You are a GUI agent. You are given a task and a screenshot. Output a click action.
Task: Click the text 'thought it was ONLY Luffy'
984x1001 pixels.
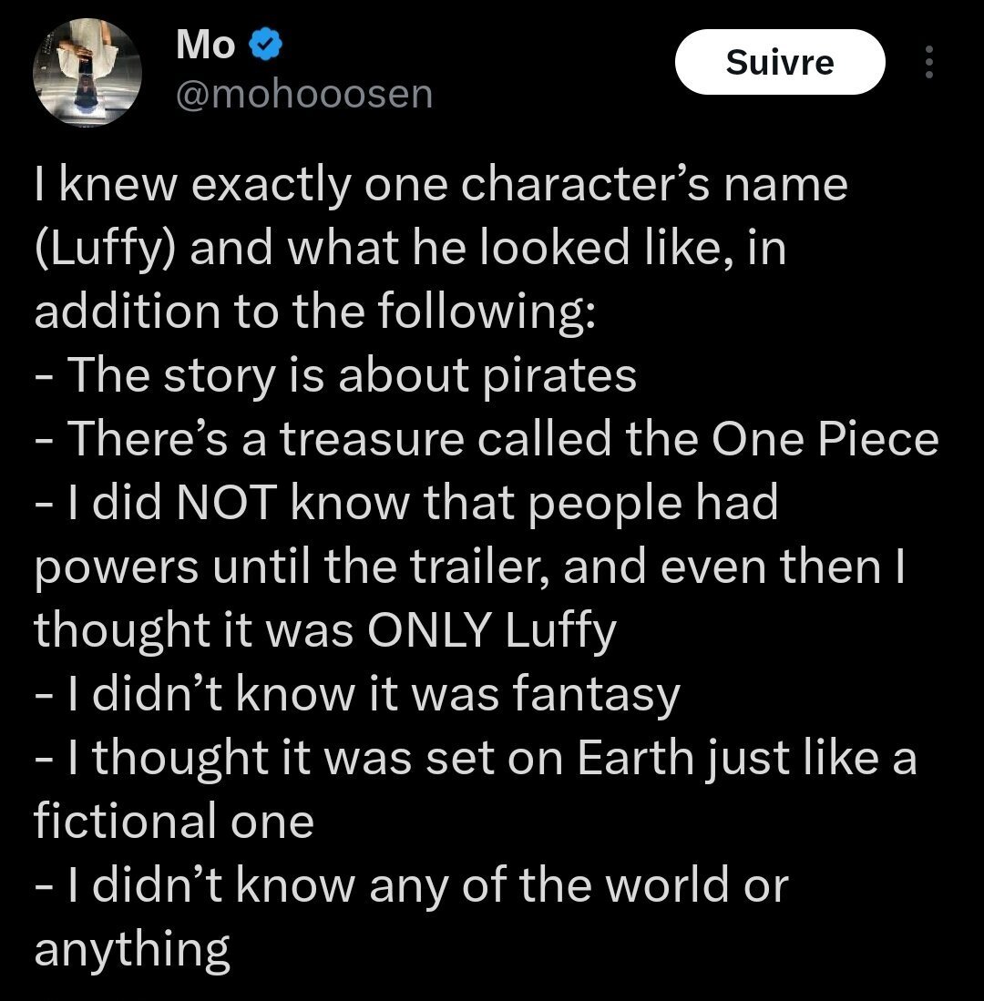[325, 629]
